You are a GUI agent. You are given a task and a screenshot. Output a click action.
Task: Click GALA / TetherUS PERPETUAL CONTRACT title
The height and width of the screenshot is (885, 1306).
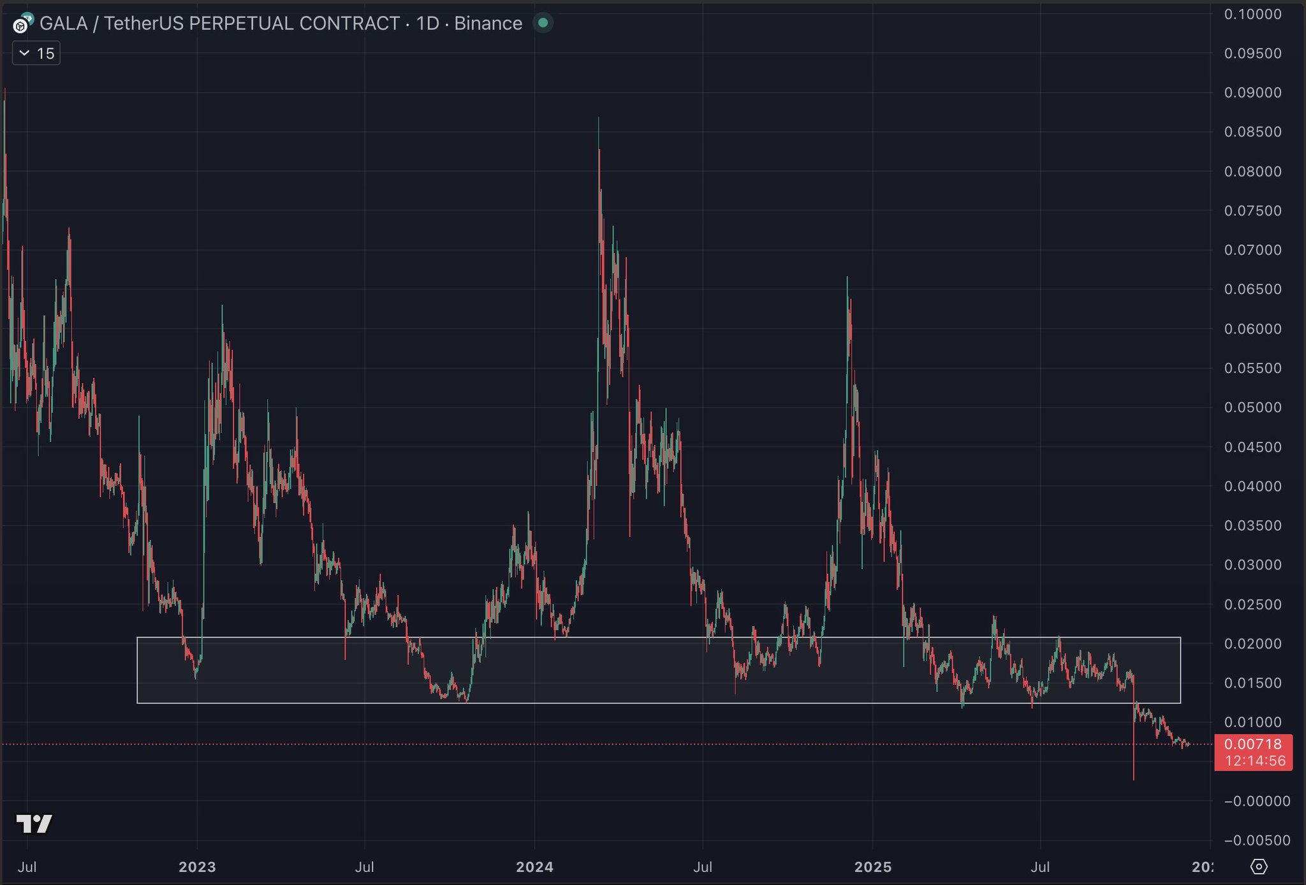click(x=219, y=24)
